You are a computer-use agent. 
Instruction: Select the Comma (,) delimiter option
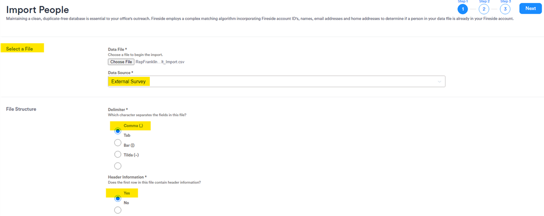tap(117, 131)
